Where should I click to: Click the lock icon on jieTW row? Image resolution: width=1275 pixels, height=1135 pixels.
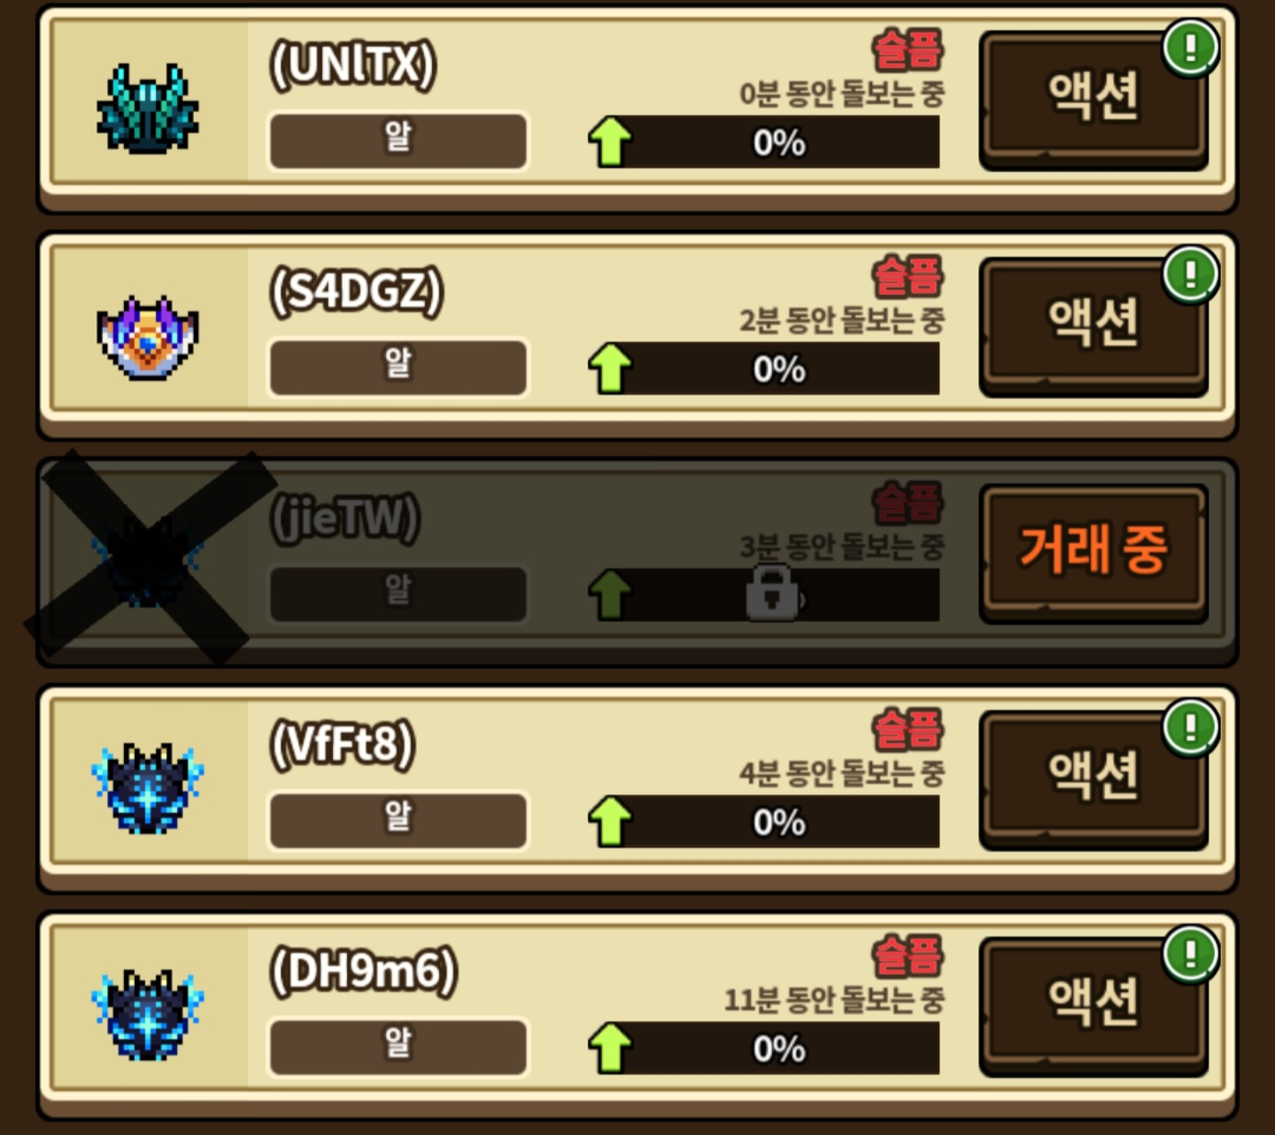pyautogui.click(x=773, y=593)
